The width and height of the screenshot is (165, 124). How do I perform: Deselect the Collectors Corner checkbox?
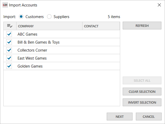pos(9,50)
